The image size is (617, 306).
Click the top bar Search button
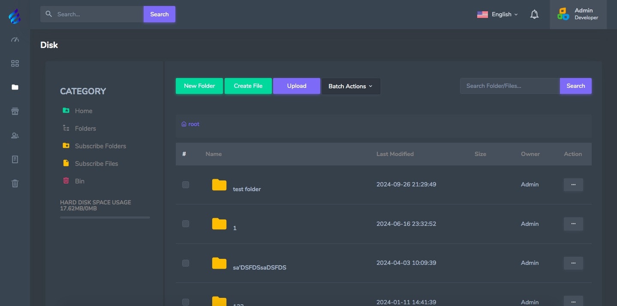[x=160, y=14]
